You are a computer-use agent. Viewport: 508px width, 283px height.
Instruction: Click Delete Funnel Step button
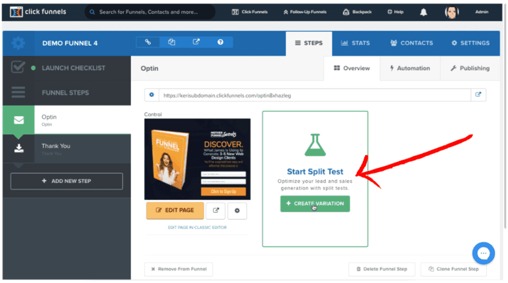click(x=382, y=269)
